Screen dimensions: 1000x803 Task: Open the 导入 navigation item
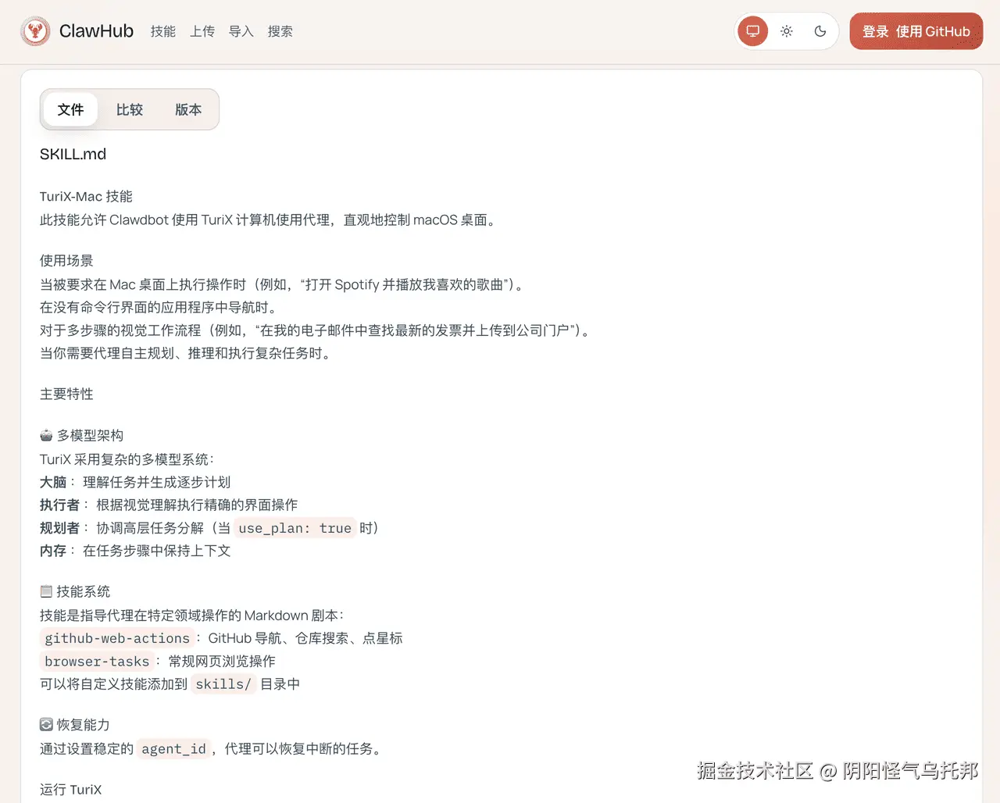click(x=241, y=31)
